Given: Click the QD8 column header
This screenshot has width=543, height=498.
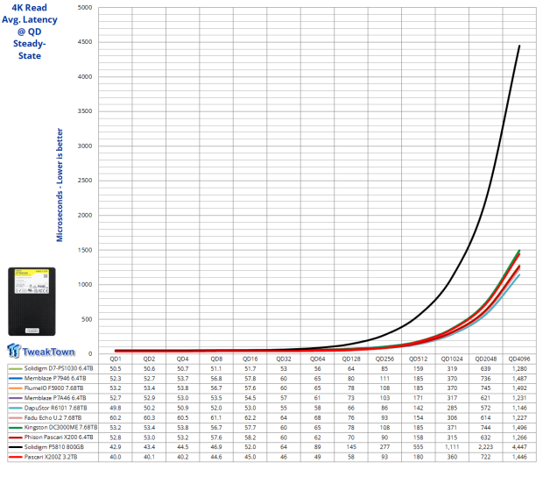Looking at the screenshot, I should [x=216, y=359].
